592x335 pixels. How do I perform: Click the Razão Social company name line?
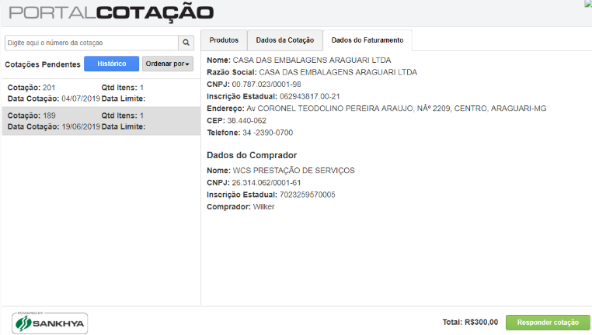tap(312, 72)
